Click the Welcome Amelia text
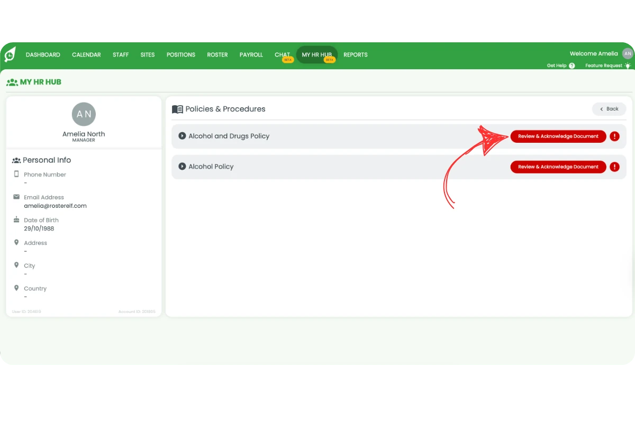 click(594, 53)
